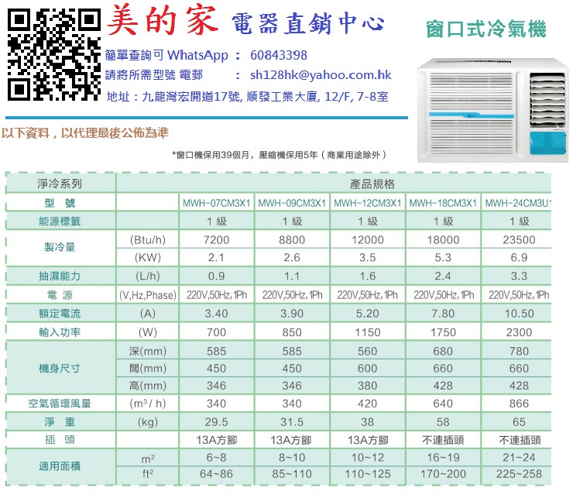Viewport: 573px width, 495px height.
Task: Click the 型號 row label
Action: 60,203
